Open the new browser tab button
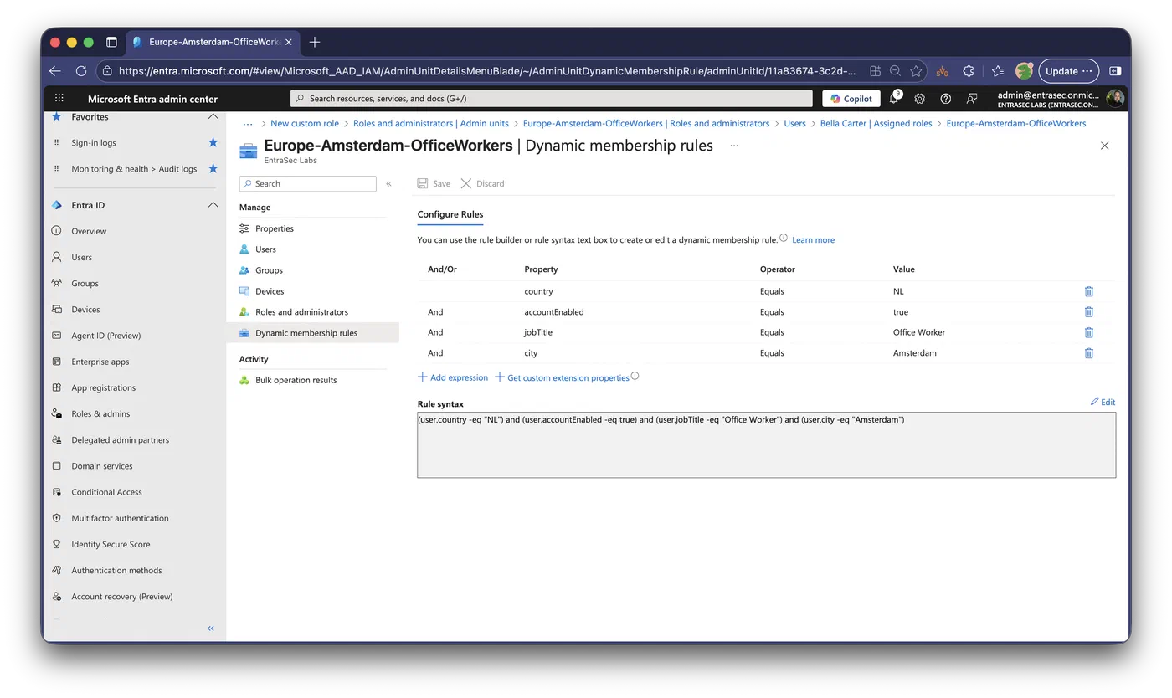1172x698 pixels. [x=315, y=42]
